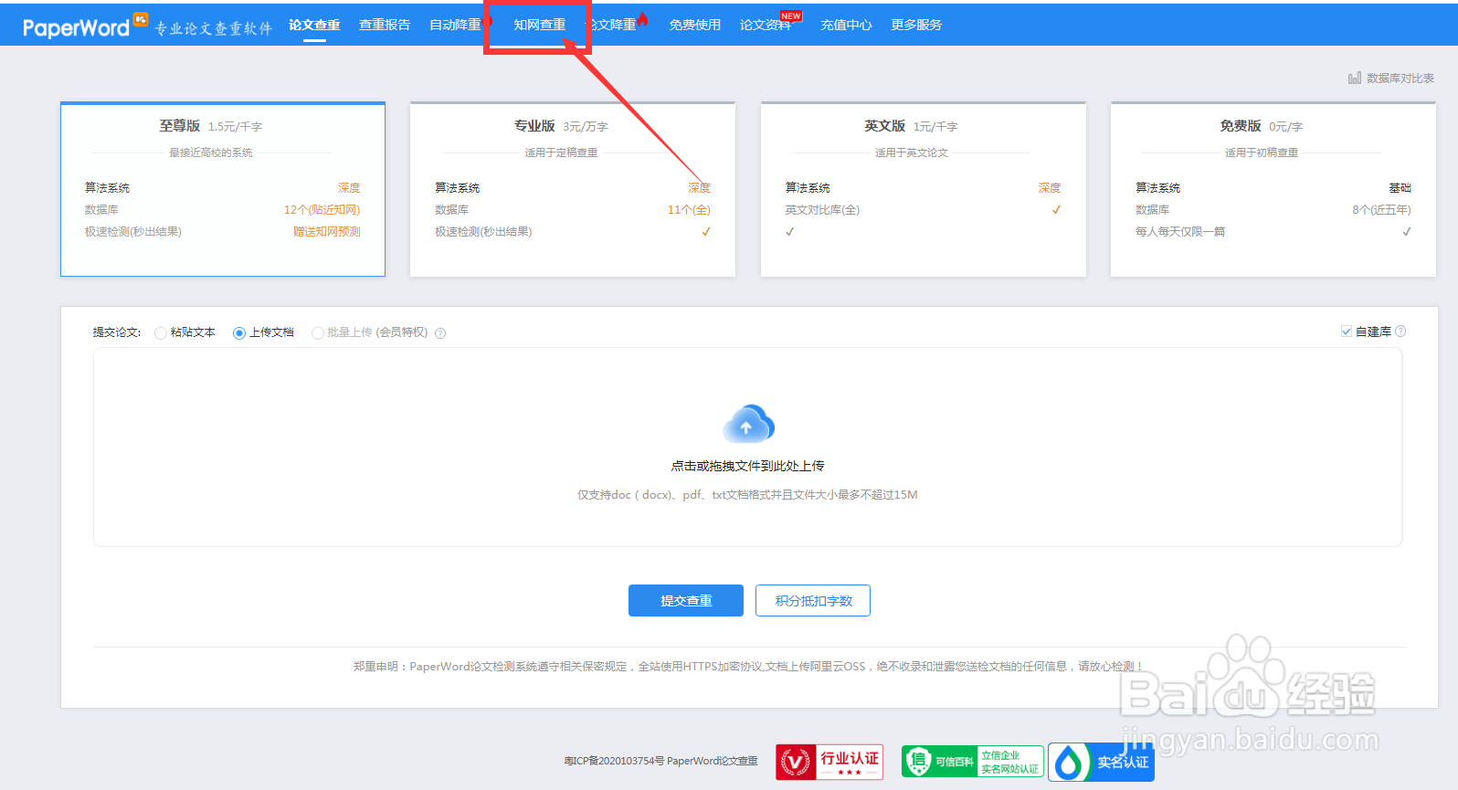Click the 积分抵扣字数 button
The width and height of the screenshot is (1458, 790).
click(813, 600)
